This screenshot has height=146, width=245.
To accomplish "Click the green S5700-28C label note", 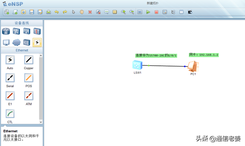I will click(156, 55).
